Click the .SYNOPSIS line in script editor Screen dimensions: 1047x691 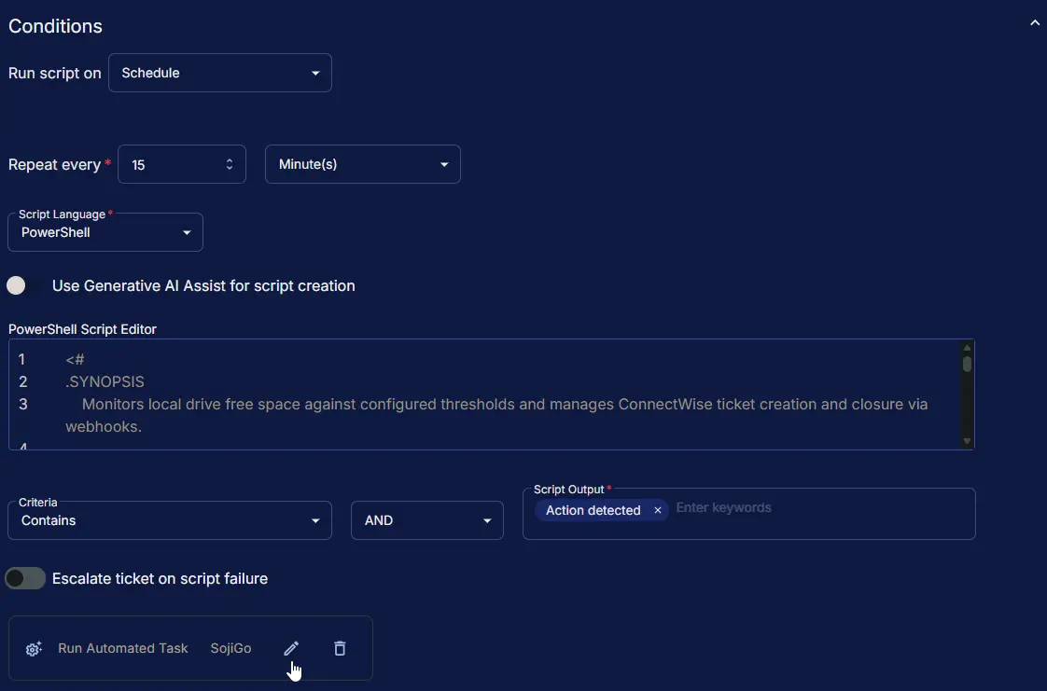[x=105, y=381]
